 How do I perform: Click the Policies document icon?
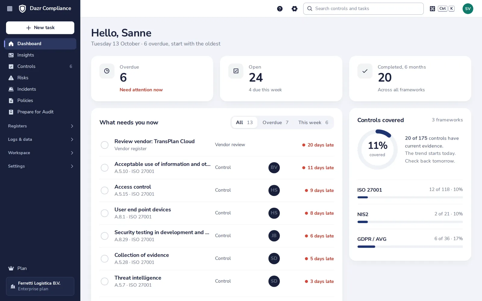pyautogui.click(x=11, y=101)
